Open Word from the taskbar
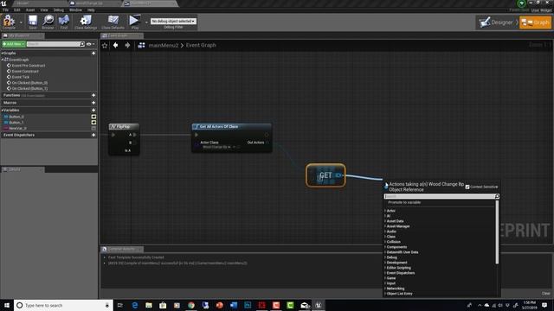 [234, 305]
